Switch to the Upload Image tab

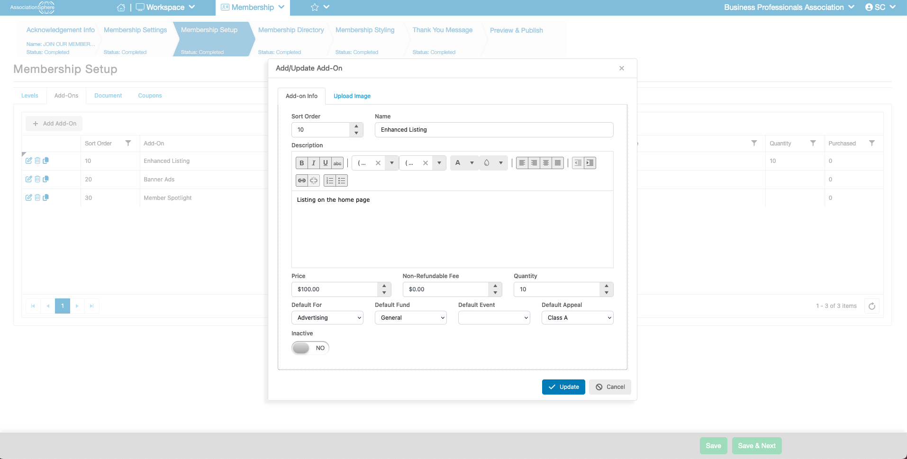(352, 96)
